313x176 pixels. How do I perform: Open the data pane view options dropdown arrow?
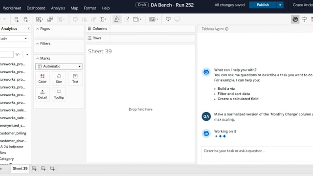click(27, 54)
